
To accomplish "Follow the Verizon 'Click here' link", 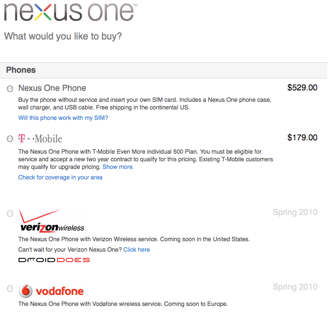I will tap(136, 250).
